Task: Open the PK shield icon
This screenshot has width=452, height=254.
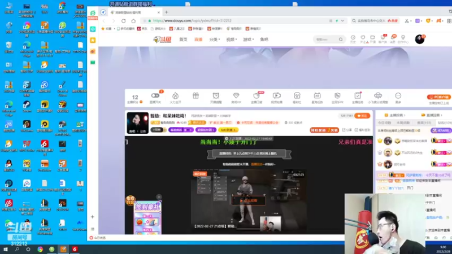Action: (x=337, y=97)
